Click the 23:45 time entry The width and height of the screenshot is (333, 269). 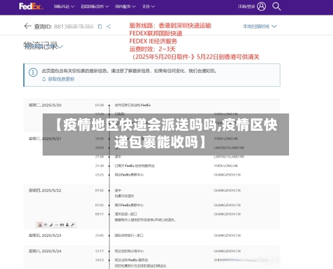coord(99,236)
